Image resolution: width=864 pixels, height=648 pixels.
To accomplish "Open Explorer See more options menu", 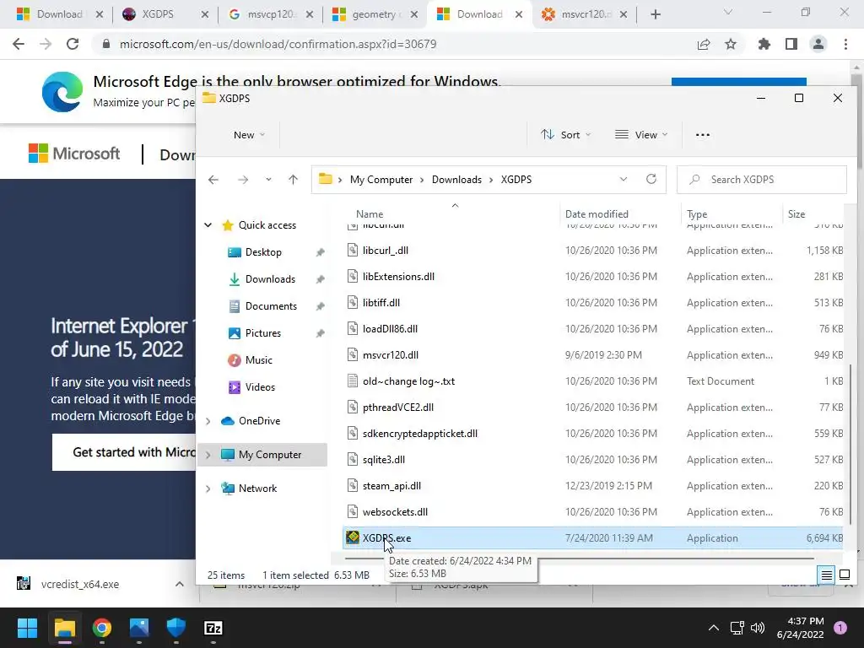I will click(703, 135).
